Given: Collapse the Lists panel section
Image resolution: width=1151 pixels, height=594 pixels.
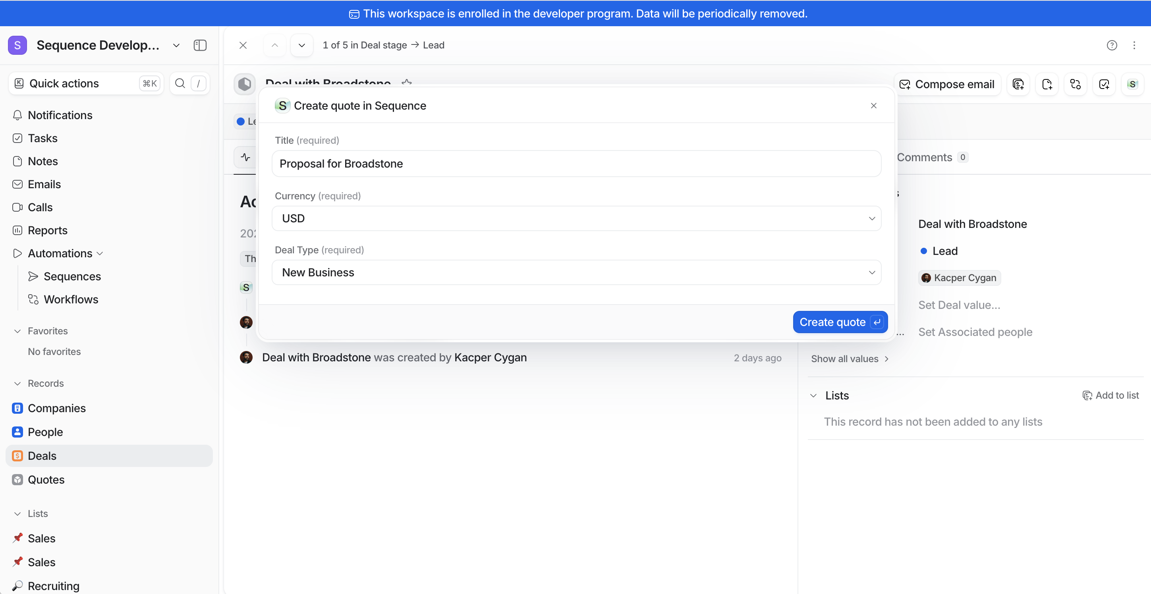Looking at the screenshot, I should [814, 395].
